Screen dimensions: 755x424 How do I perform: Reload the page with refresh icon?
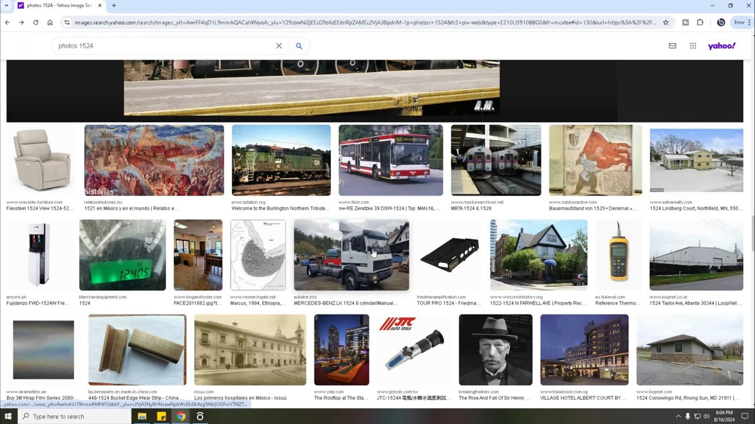coord(35,22)
